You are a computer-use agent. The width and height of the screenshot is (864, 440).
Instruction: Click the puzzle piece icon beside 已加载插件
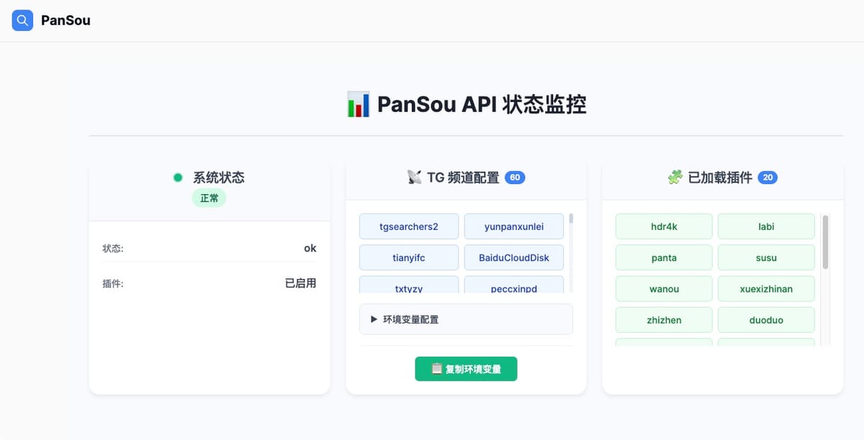(675, 178)
